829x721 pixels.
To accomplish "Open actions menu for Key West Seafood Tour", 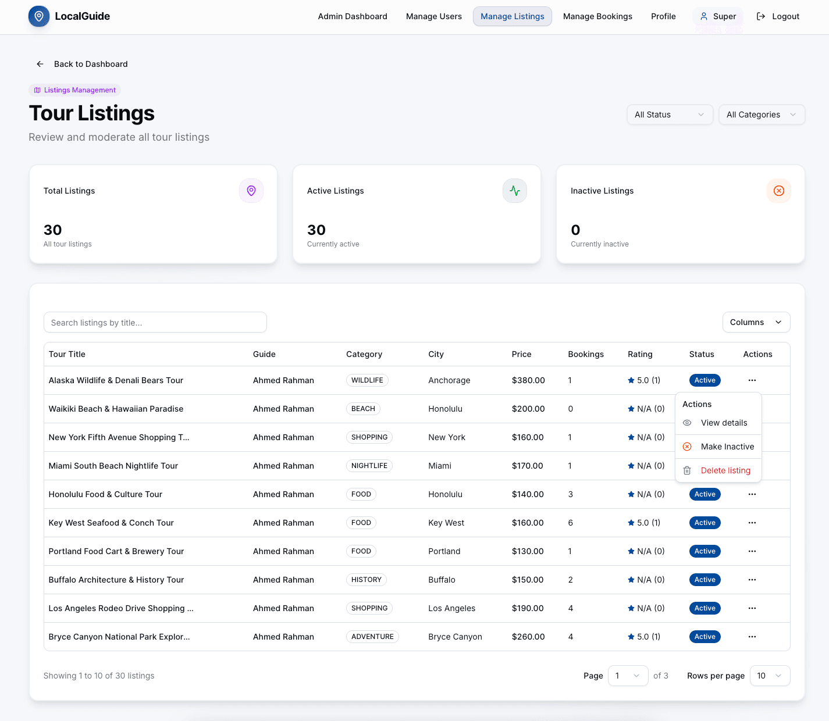I will click(x=752, y=522).
